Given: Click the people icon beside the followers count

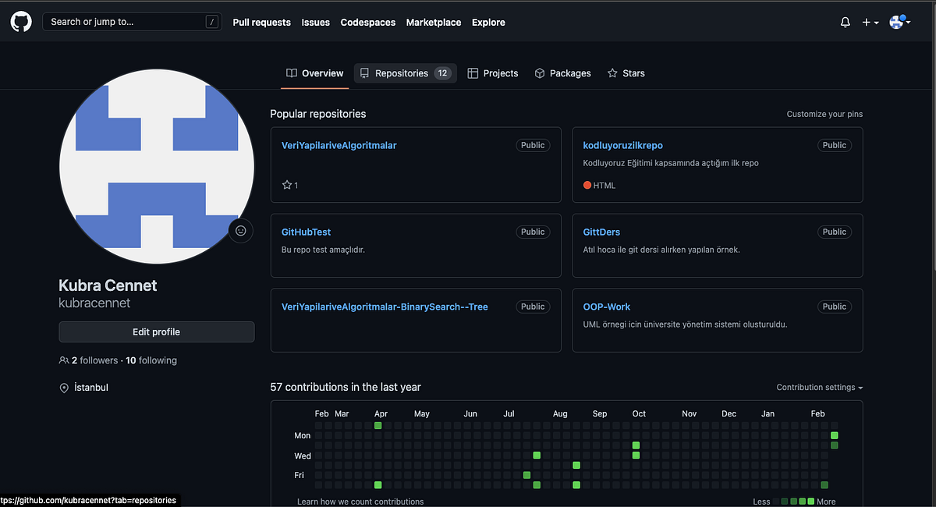Looking at the screenshot, I should 63,360.
